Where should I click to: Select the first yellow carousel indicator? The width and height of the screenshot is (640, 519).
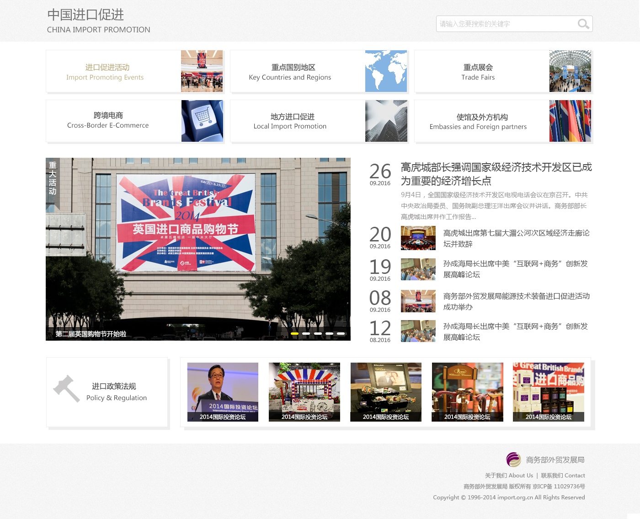[294, 333]
